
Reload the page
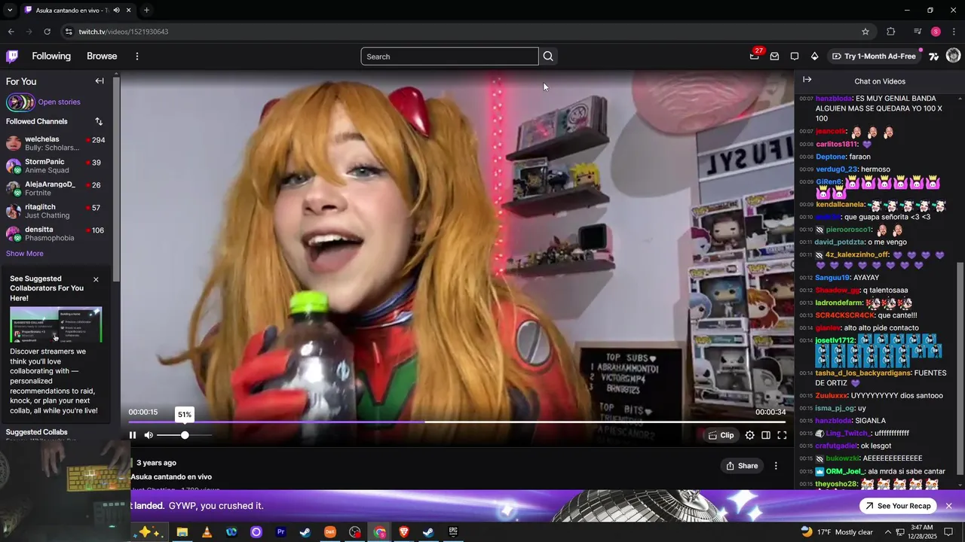47,32
